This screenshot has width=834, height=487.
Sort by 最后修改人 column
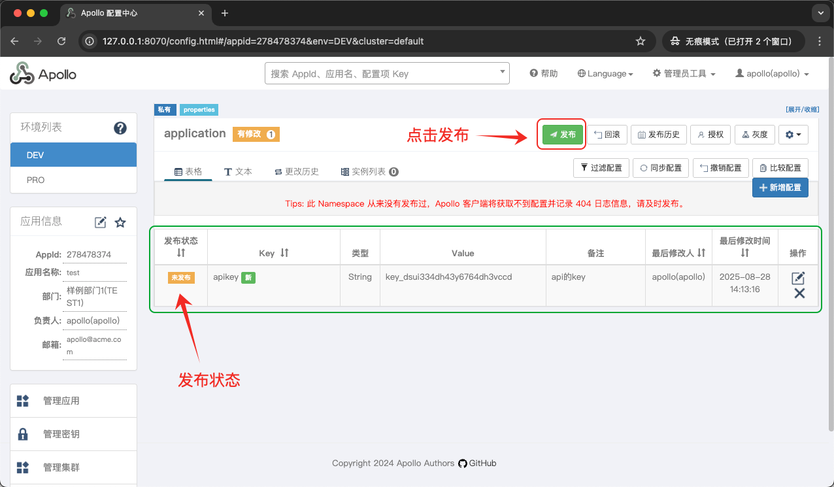coord(701,253)
